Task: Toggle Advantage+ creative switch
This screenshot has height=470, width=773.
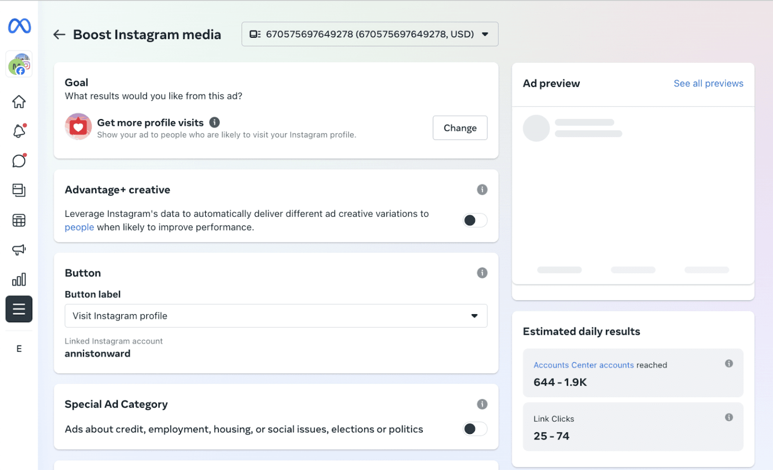Action: coord(475,220)
